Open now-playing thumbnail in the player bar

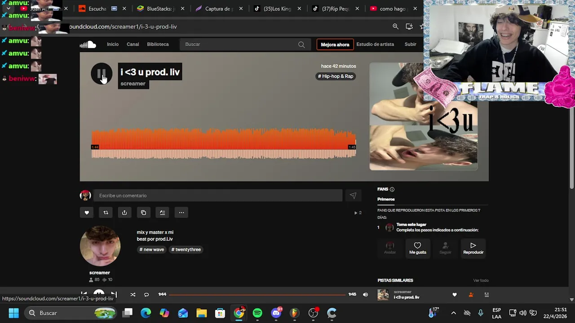(x=383, y=295)
